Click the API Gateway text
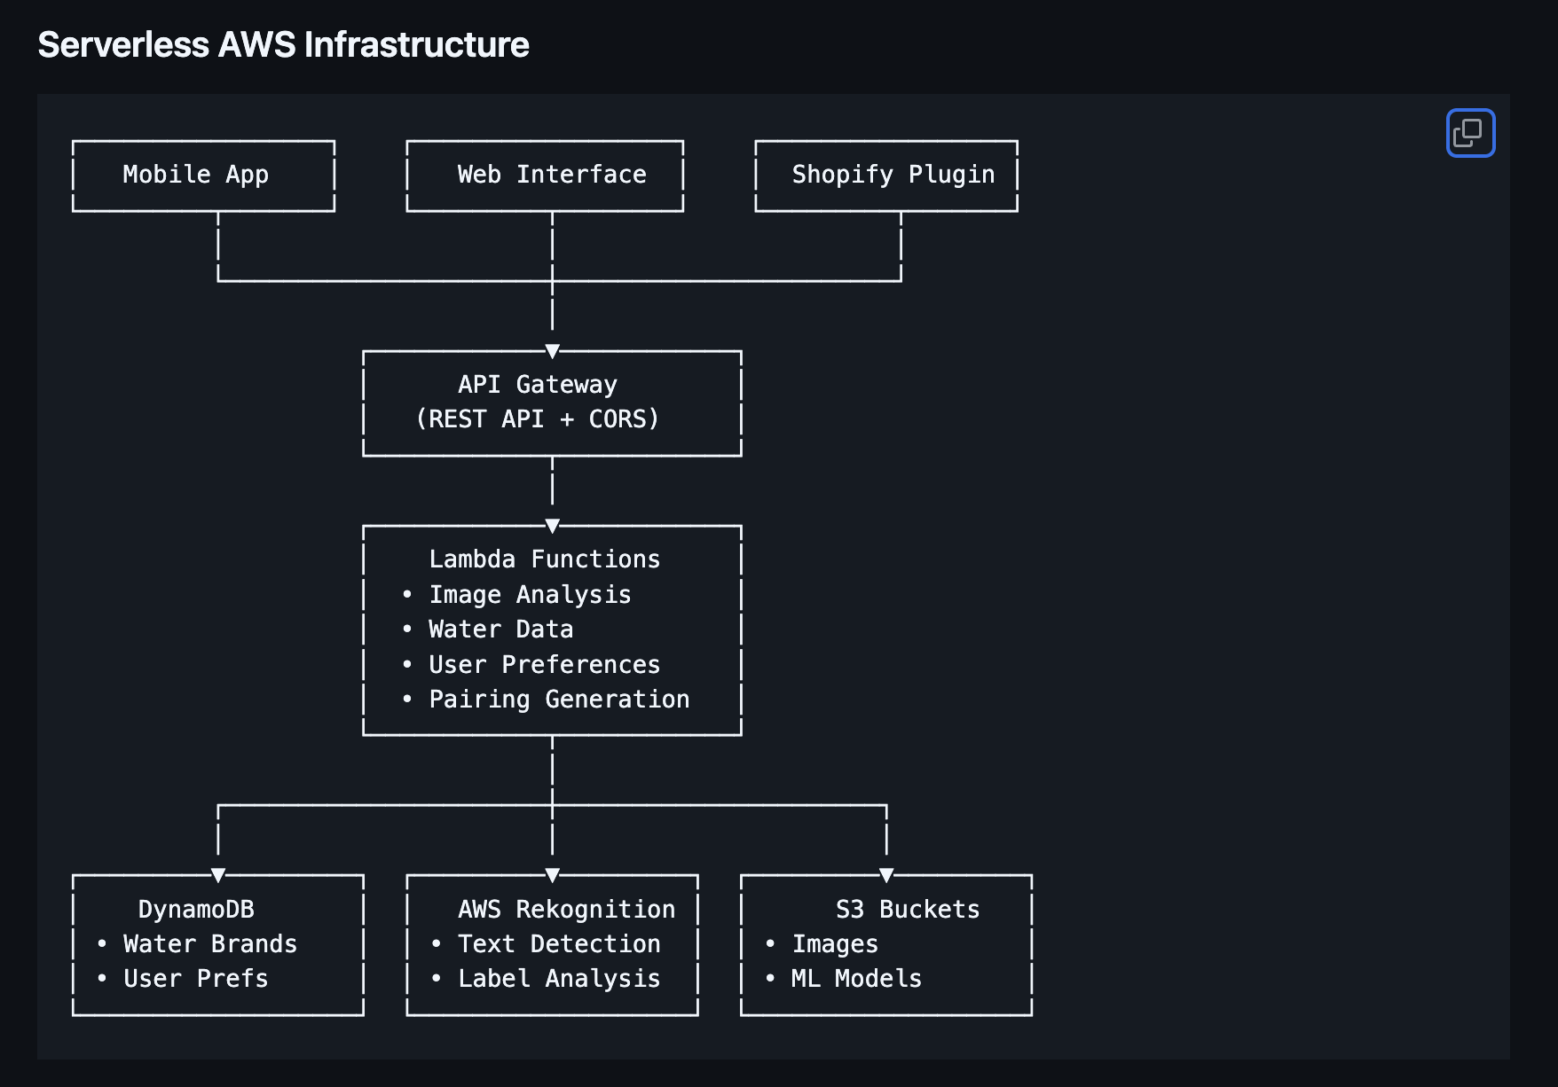This screenshot has height=1087, width=1558. (x=537, y=385)
